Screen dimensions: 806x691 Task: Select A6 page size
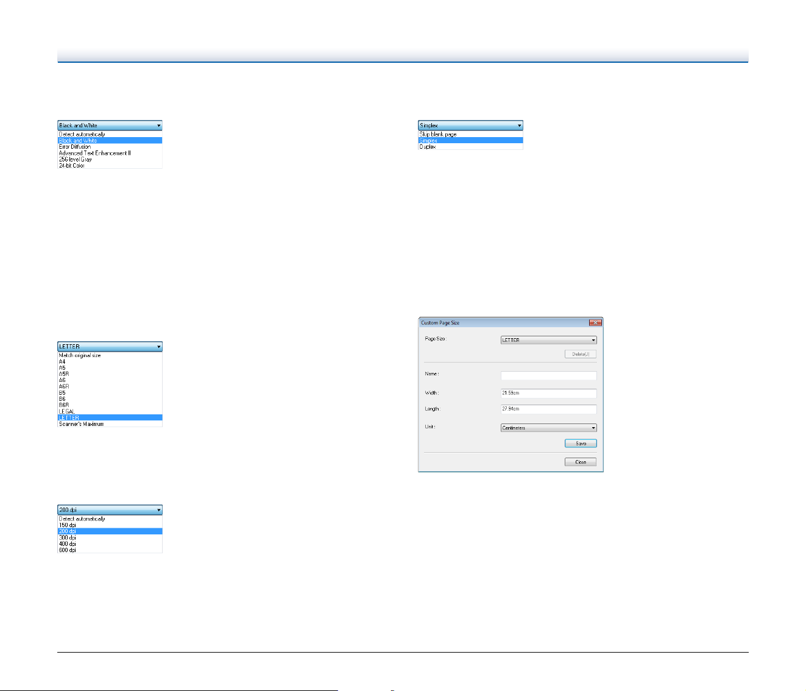coord(110,380)
